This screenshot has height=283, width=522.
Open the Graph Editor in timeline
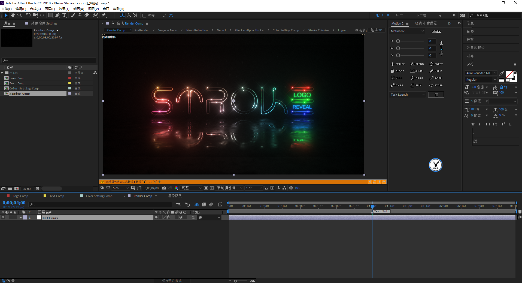click(220, 204)
